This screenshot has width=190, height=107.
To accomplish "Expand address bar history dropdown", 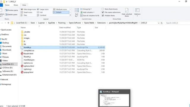I will tap(159, 23).
